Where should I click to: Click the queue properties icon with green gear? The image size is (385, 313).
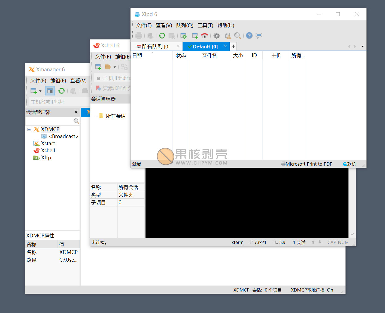point(183,36)
